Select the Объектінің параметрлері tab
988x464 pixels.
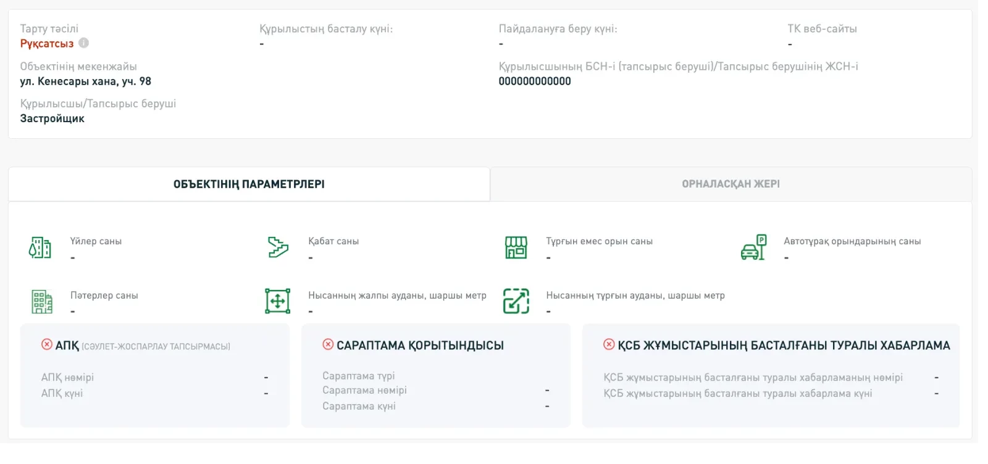click(249, 184)
